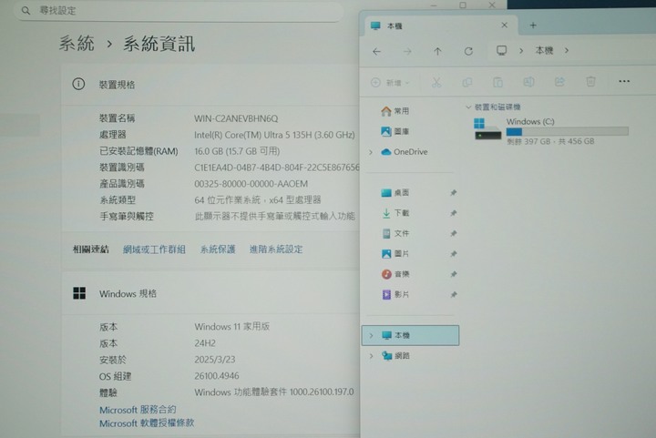Click the Delete trash icon
The height and width of the screenshot is (438, 656).
[590, 81]
